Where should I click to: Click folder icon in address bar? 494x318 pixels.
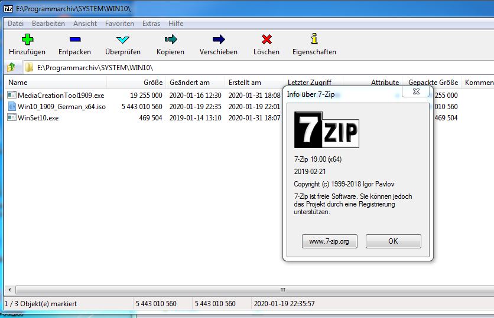tap(29, 67)
